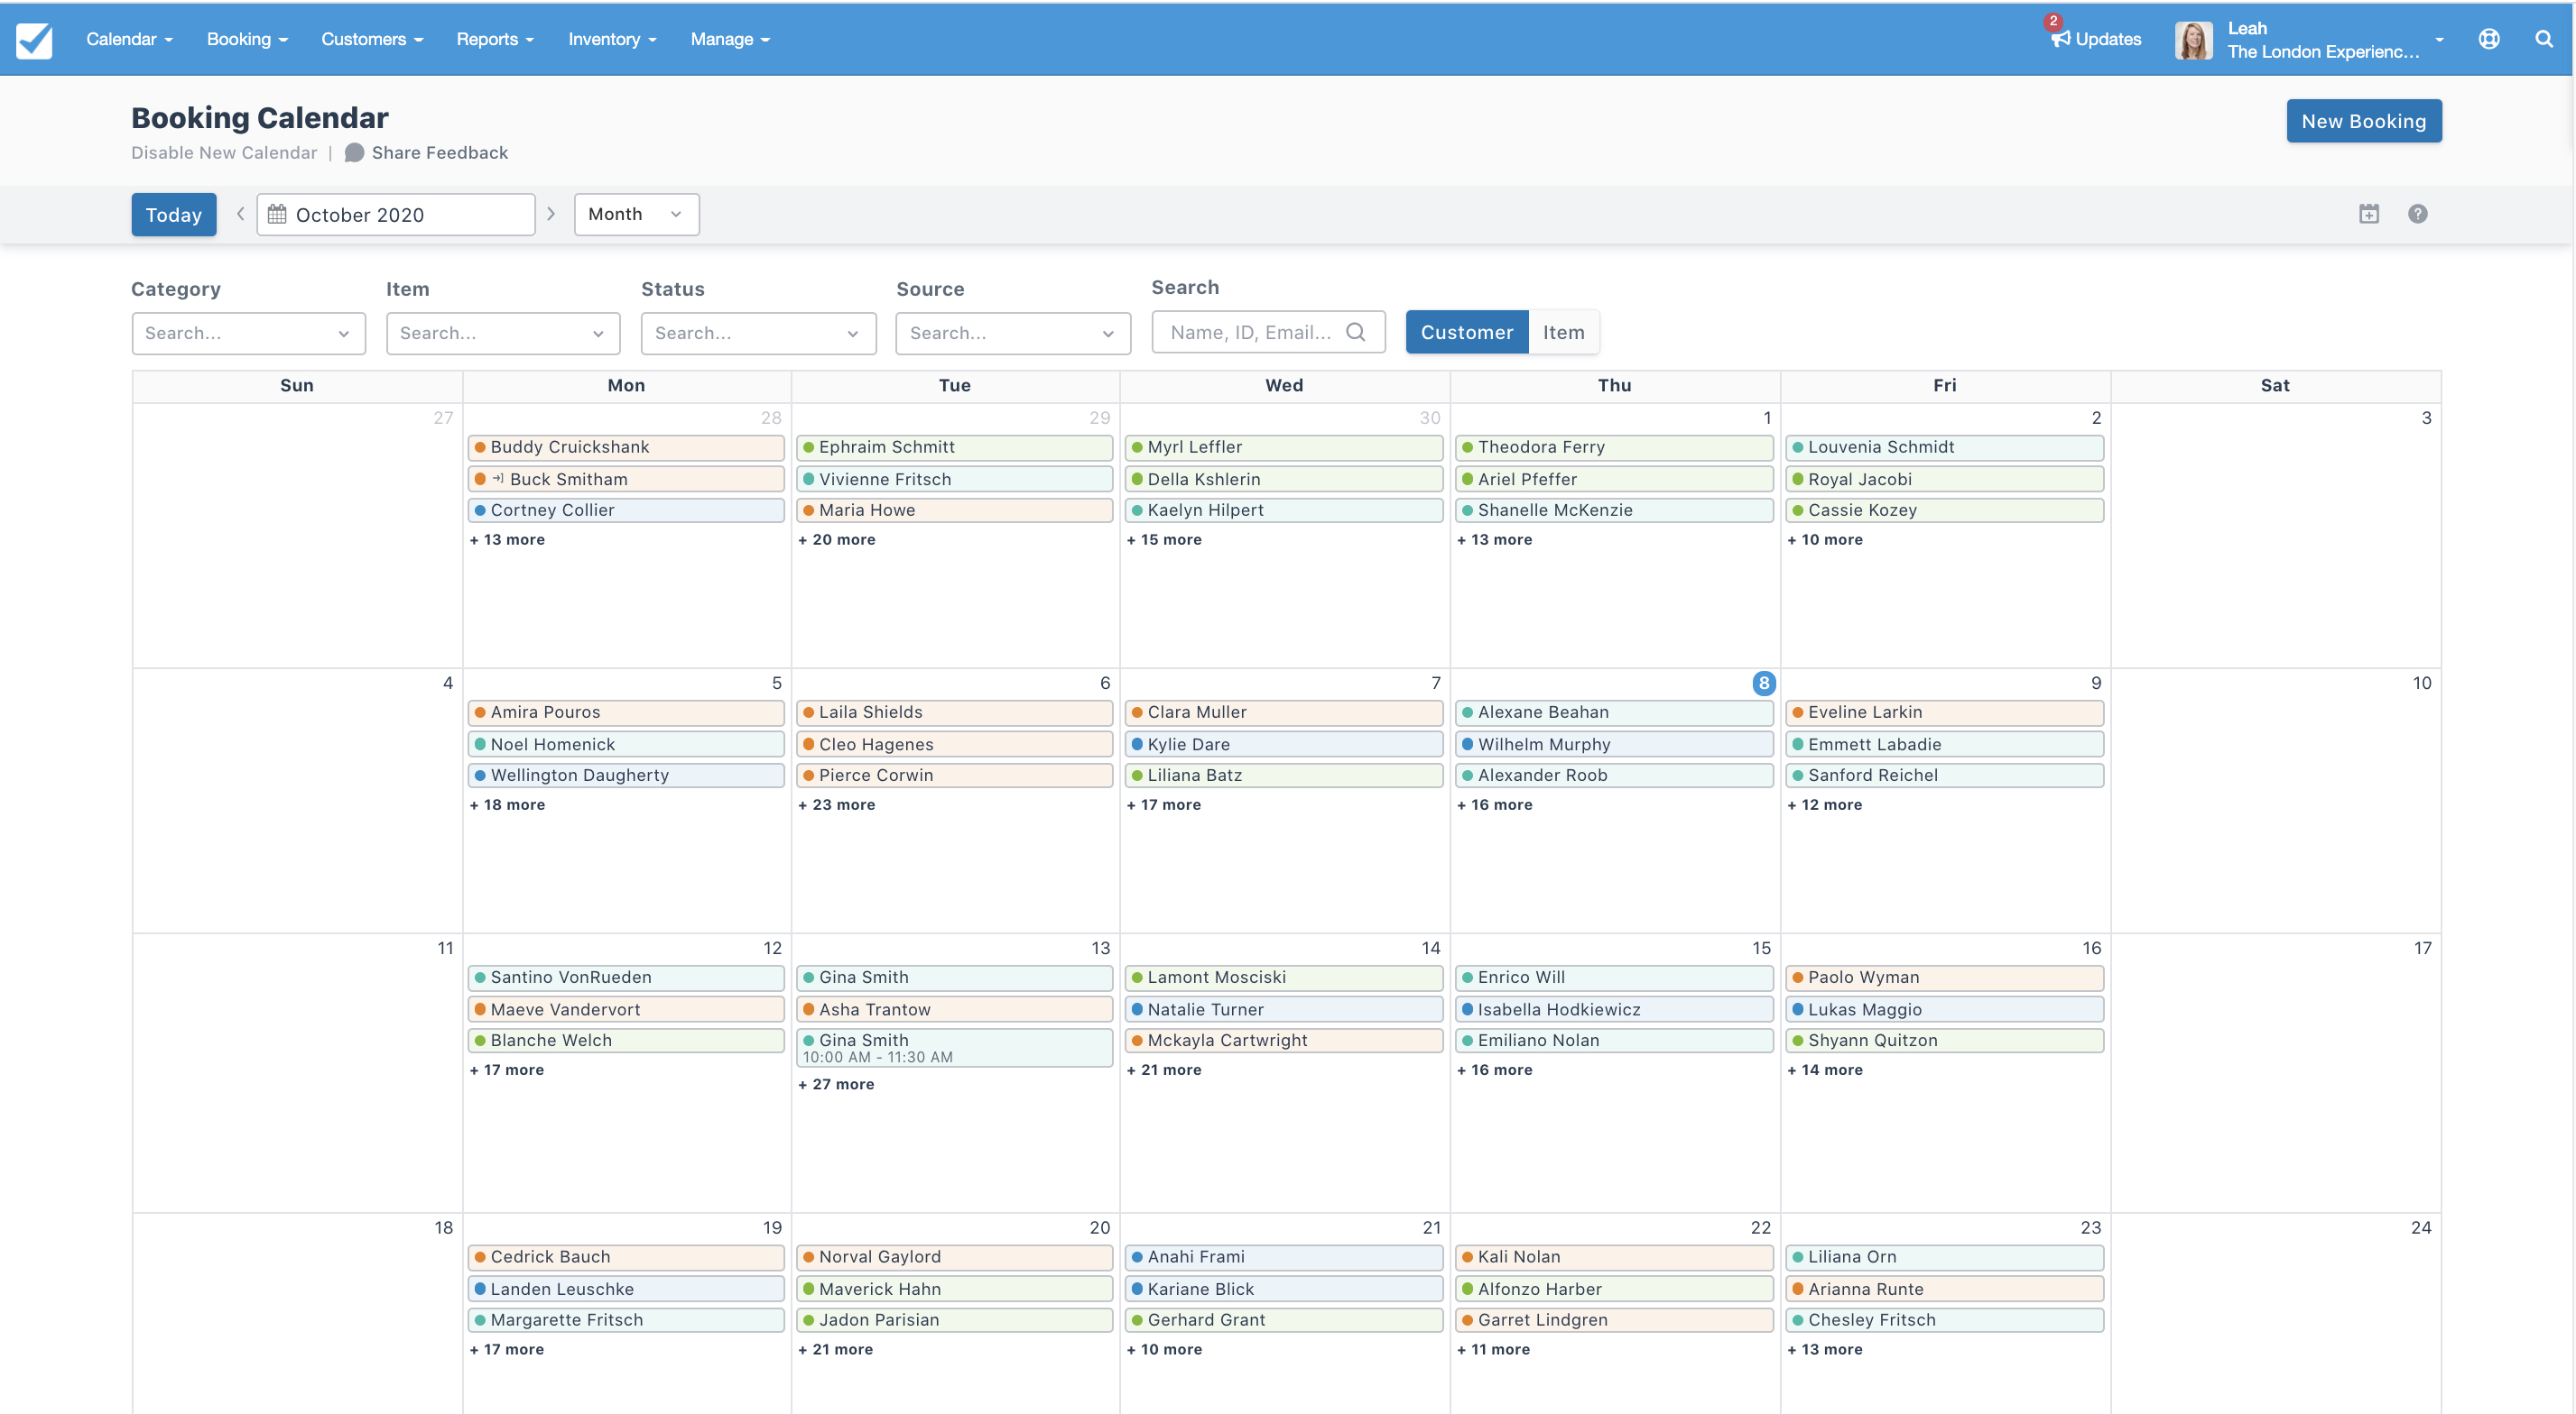Expand +27 more on Tuesday 13
2576x1414 pixels.
tap(836, 1083)
